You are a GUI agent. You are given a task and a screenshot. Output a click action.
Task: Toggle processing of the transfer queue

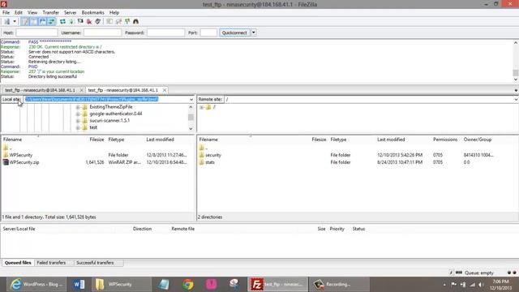pyautogui.click(x=71, y=22)
